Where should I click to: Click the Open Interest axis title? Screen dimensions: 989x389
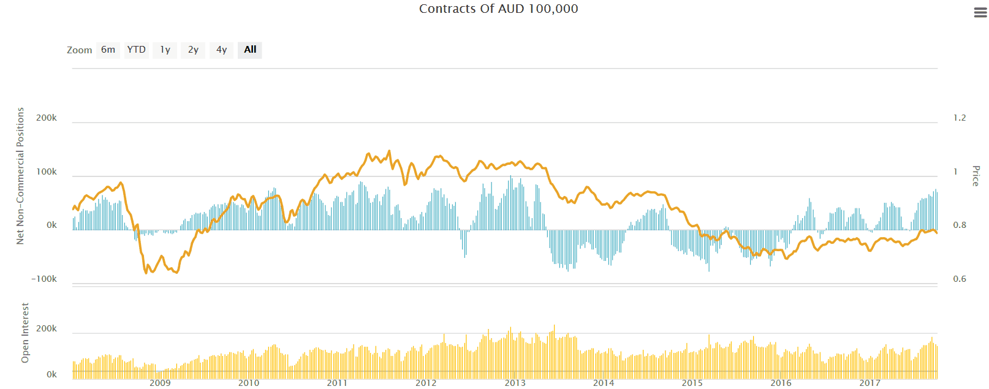[x=25, y=333]
